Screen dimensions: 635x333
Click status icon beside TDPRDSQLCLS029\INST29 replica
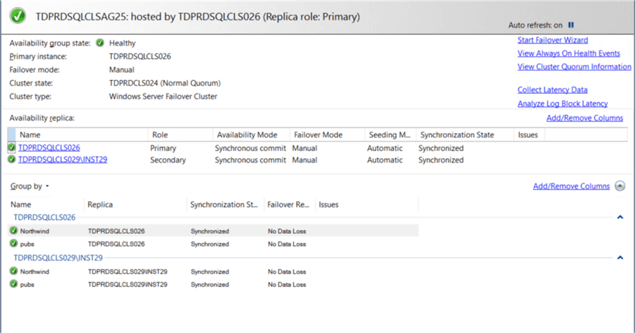click(12, 160)
